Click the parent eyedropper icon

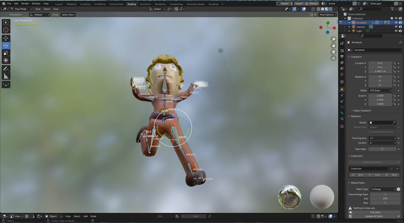tap(394, 123)
